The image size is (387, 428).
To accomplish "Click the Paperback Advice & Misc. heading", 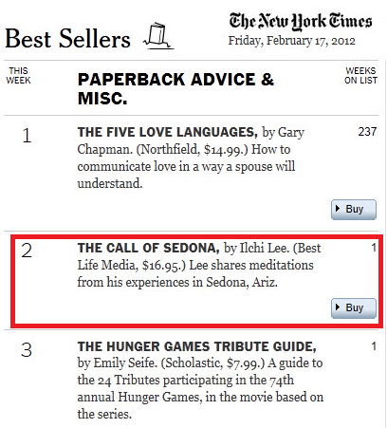I will 175,88.
